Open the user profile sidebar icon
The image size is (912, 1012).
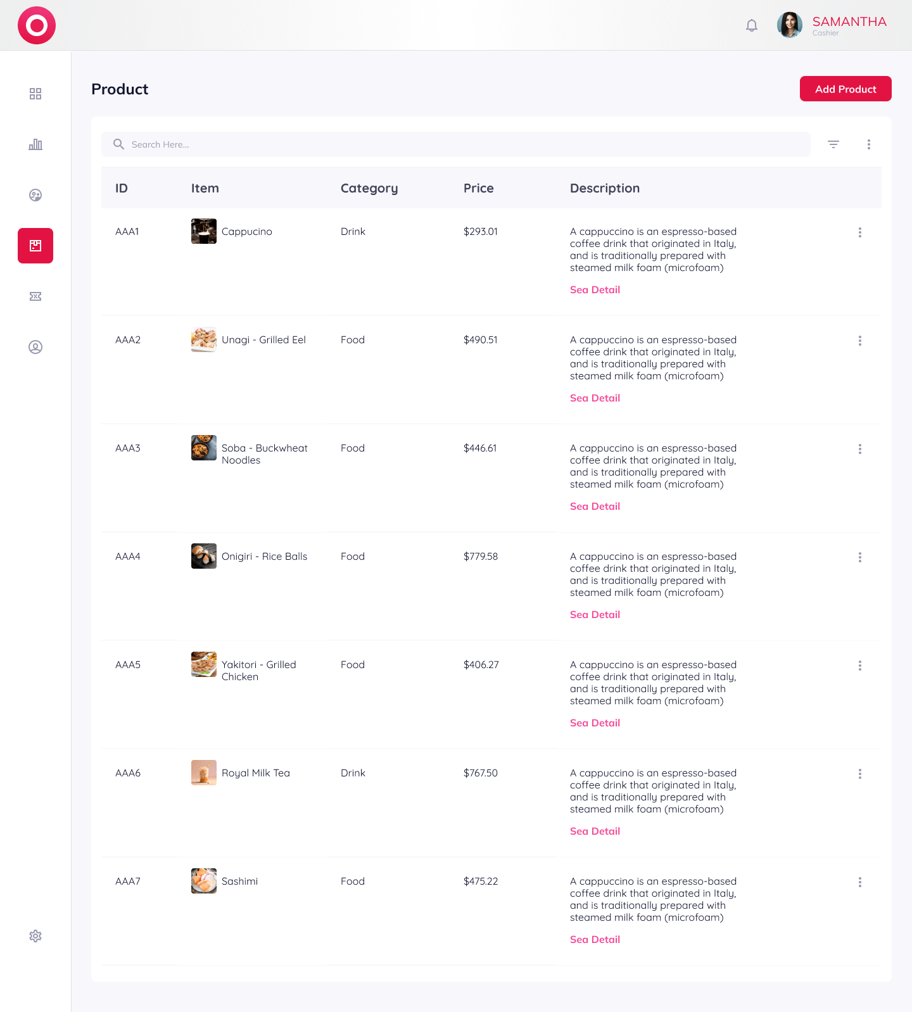click(35, 347)
